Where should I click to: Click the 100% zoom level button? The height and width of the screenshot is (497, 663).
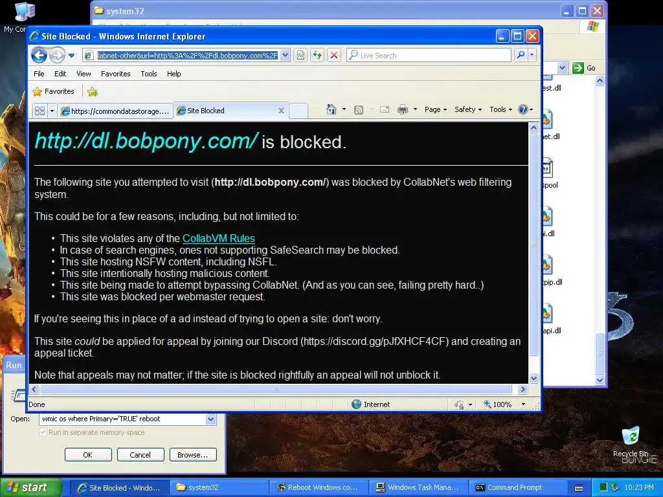coord(498,404)
